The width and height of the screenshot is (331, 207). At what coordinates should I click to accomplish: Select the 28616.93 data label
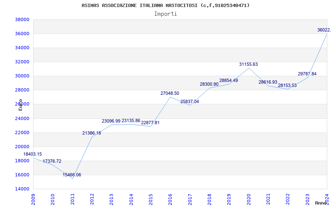pos(268,82)
